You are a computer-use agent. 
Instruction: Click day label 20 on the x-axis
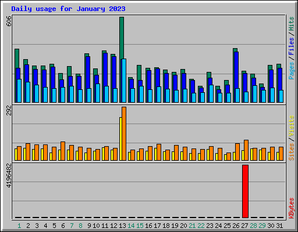[x=183, y=226]
